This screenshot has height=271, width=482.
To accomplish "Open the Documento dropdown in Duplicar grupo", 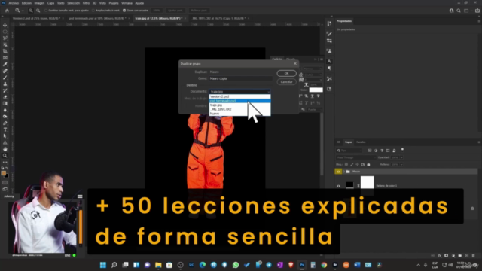I will pos(239,92).
